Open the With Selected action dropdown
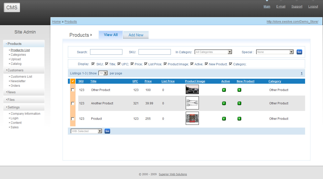The width and height of the screenshot is (323, 179). (86, 131)
